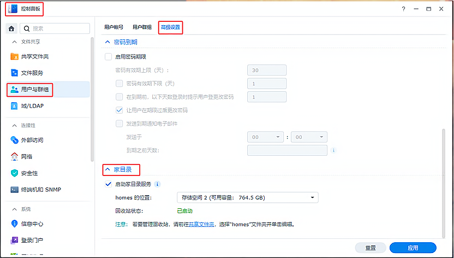
Task: Enable the 启用密码期限 checkbox
Action: click(108, 57)
